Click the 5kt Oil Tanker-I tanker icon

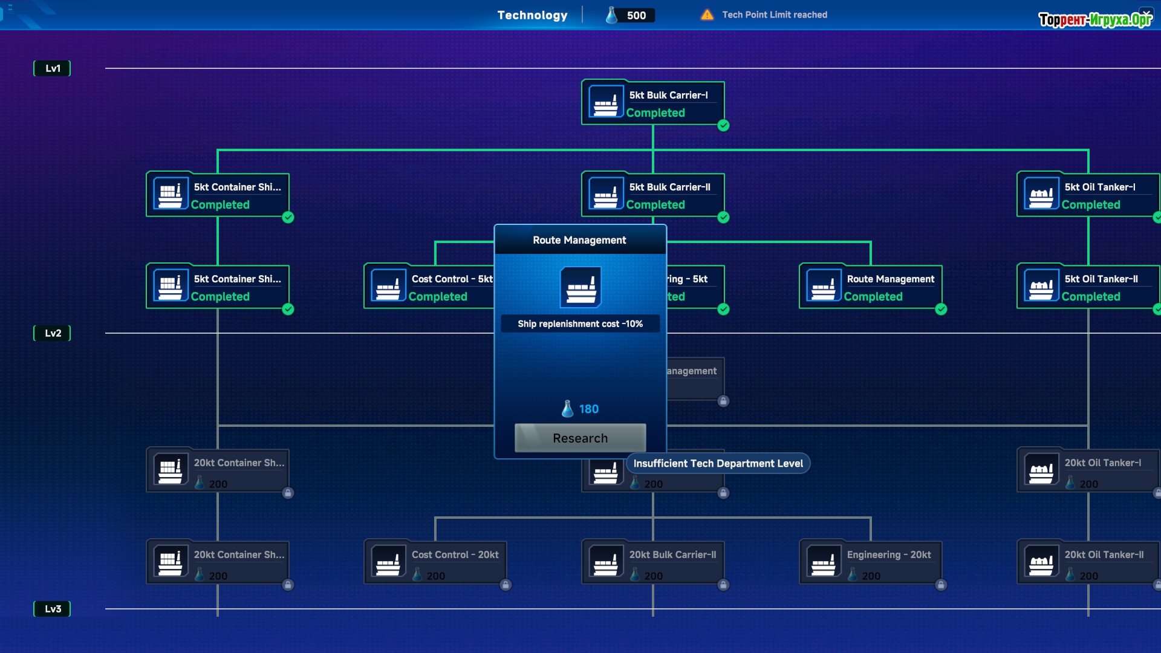click(1041, 193)
